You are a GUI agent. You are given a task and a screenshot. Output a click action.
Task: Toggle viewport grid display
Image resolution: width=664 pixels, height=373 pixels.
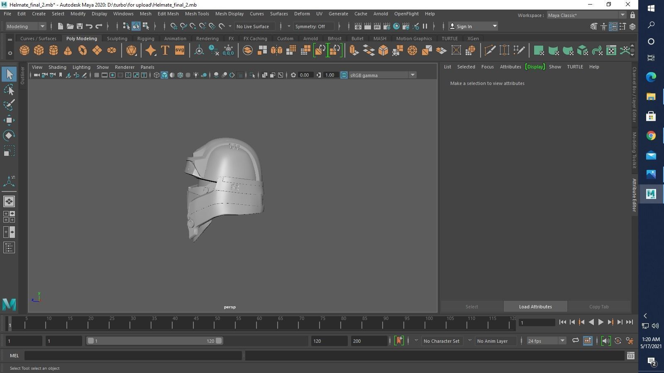[x=97, y=75]
